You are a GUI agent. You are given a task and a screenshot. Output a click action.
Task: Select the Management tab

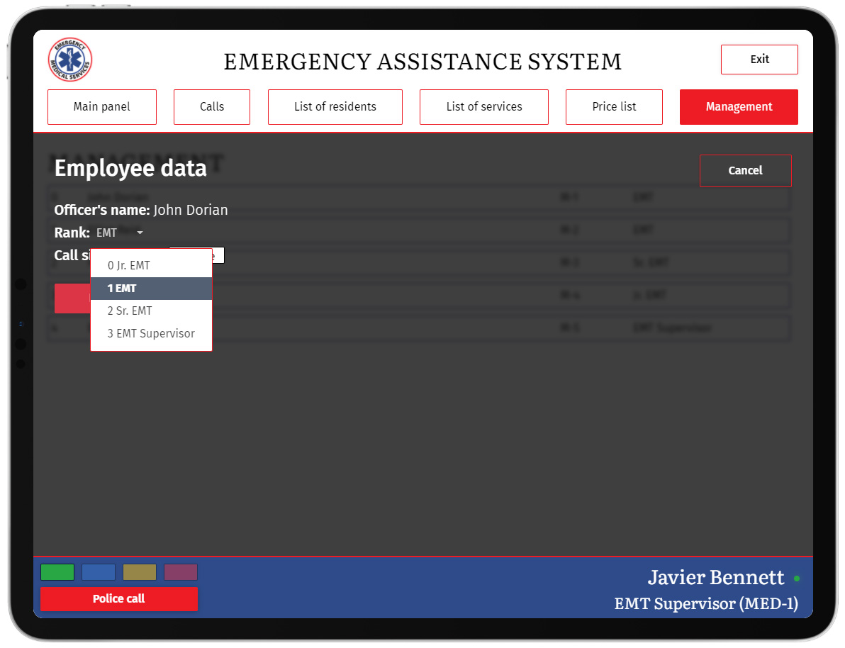coord(739,107)
